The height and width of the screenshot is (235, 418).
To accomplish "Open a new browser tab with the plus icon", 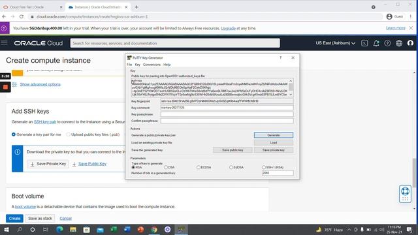I will coord(137,7).
